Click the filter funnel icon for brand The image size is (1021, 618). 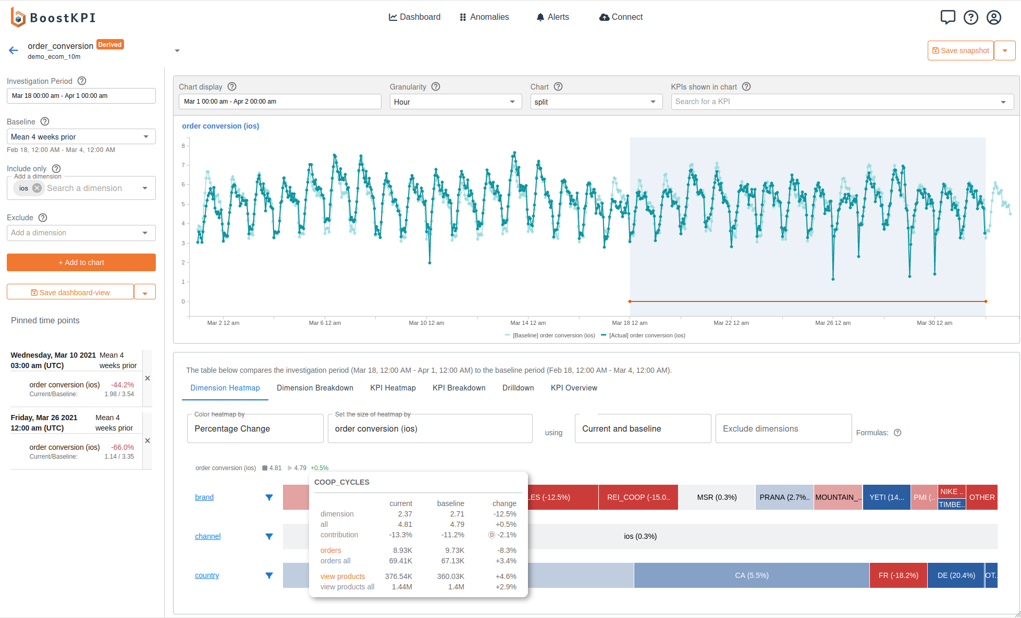click(x=269, y=497)
